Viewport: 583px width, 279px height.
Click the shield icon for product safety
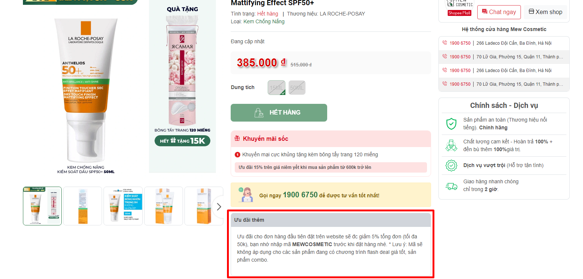pos(451,124)
